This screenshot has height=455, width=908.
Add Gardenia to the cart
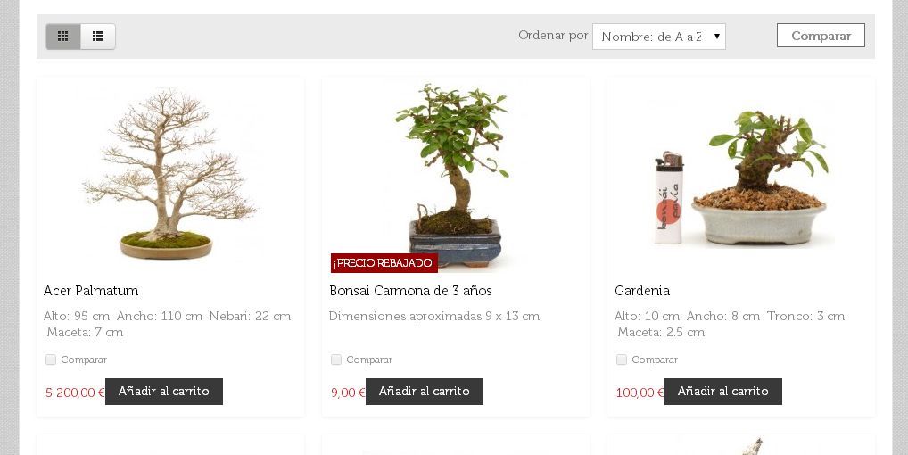(723, 392)
